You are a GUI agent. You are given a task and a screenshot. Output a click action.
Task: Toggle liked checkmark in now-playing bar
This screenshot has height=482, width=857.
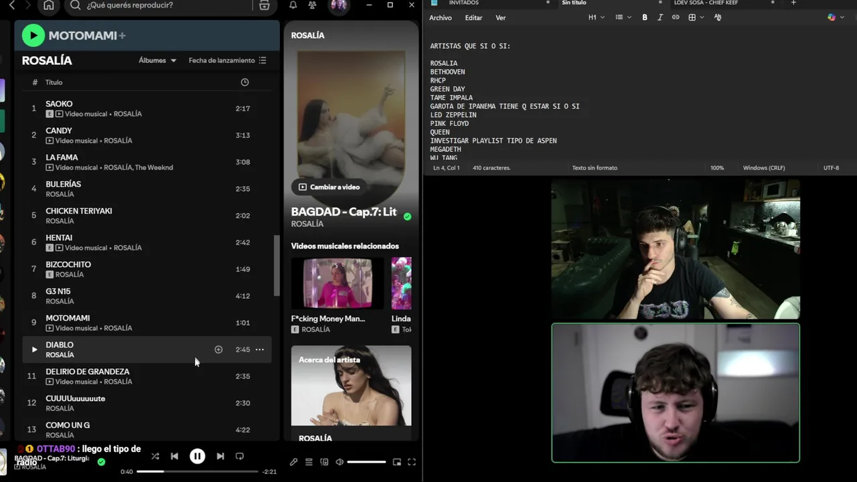tap(101, 462)
